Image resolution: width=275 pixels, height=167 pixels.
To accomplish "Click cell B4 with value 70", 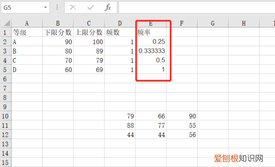I will pyautogui.click(x=58, y=60).
